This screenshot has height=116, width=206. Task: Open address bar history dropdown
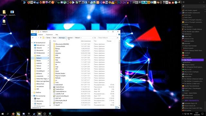pos(93,38)
